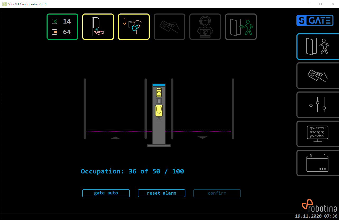The height and width of the screenshot is (220, 339).
Task: Click the S GATE logo
Action: (x=315, y=20)
